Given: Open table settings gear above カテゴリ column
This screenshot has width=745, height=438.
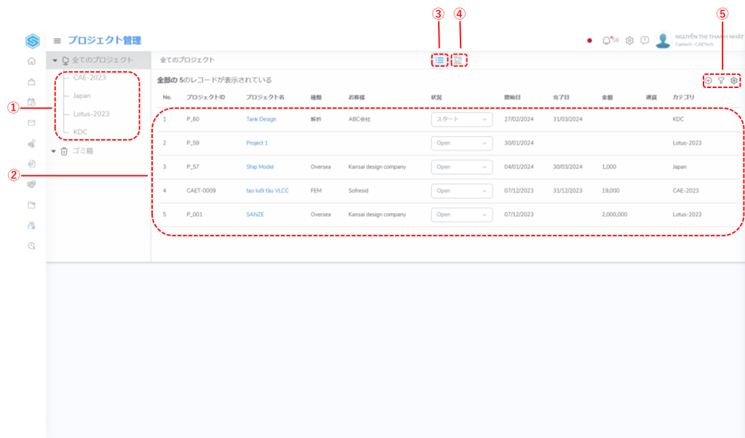Looking at the screenshot, I should click(x=734, y=80).
